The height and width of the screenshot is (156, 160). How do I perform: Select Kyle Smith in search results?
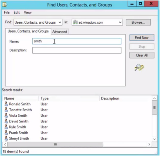18,127
